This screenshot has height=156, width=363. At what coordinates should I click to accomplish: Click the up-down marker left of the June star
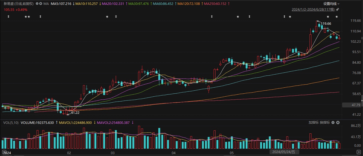coord(284,17)
